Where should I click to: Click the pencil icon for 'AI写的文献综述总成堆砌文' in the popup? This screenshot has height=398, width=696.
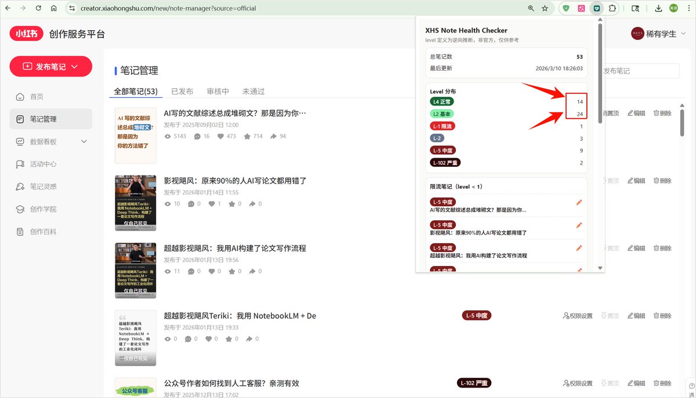click(x=579, y=202)
